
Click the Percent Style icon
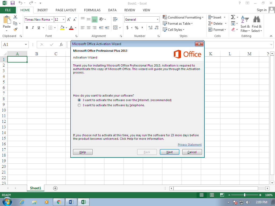[x=136, y=28]
